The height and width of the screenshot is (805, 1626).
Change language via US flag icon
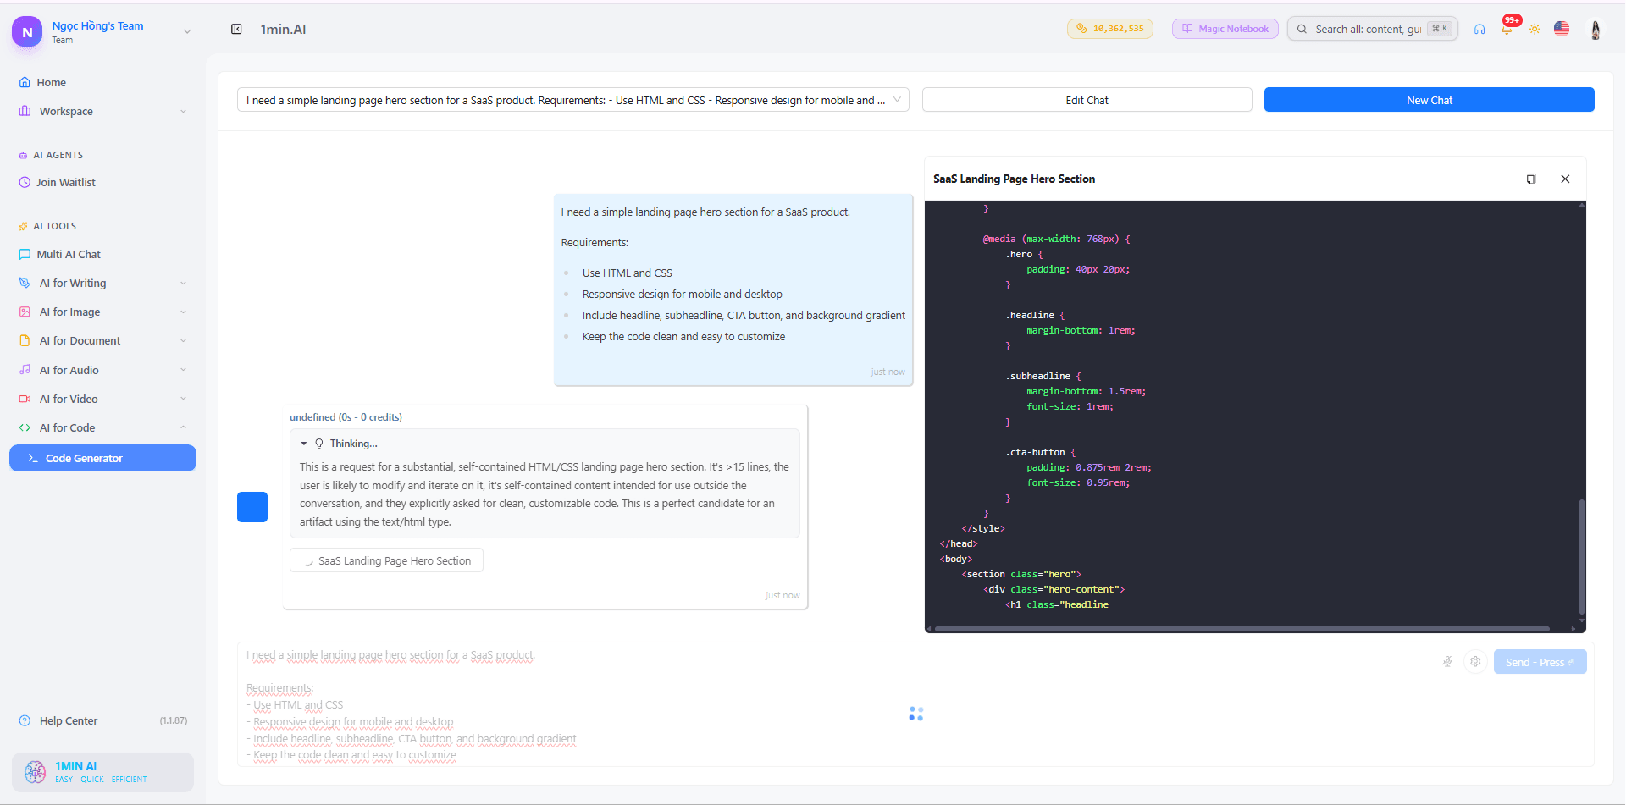(1562, 29)
